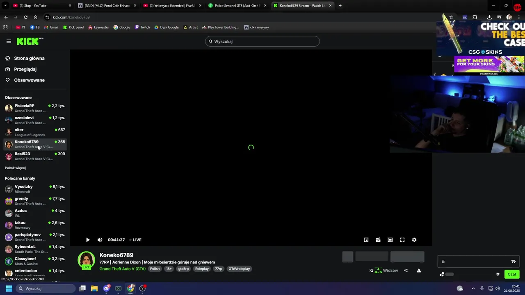Select the 18+ tag
Screen dimensions: 525x295
point(169,269)
